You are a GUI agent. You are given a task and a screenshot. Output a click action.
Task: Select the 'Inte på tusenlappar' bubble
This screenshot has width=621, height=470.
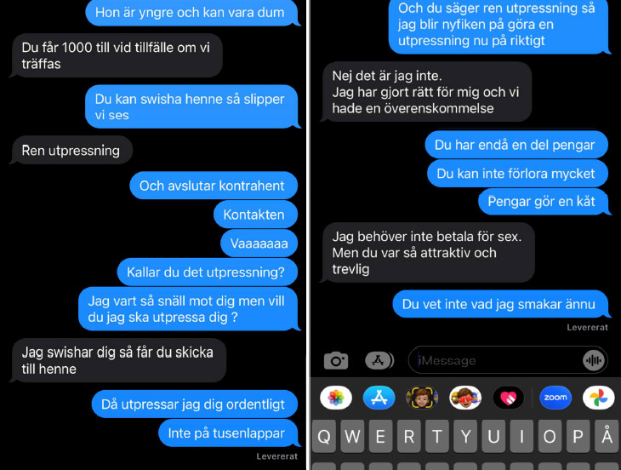tap(229, 433)
